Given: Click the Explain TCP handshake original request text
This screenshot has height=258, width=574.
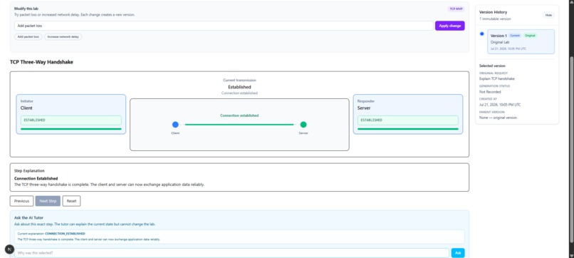Looking at the screenshot, I should click(x=497, y=79).
